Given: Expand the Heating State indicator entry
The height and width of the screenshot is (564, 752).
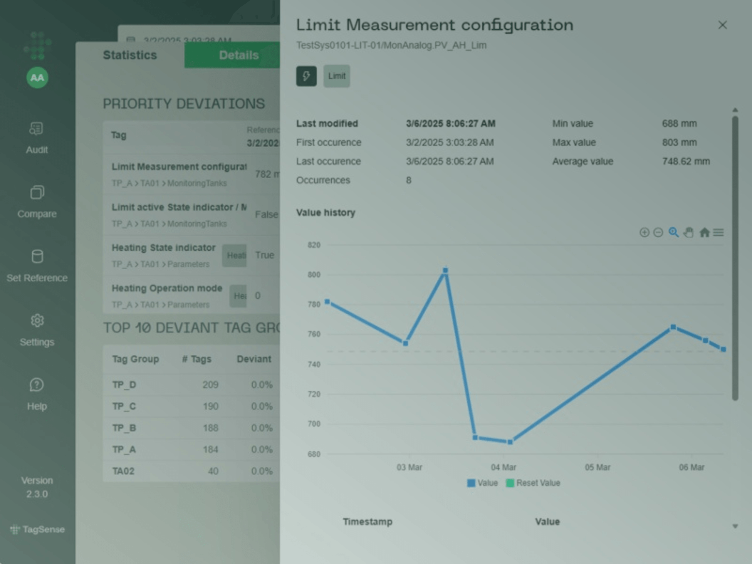Looking at the screenshot, I should (164, 248).
